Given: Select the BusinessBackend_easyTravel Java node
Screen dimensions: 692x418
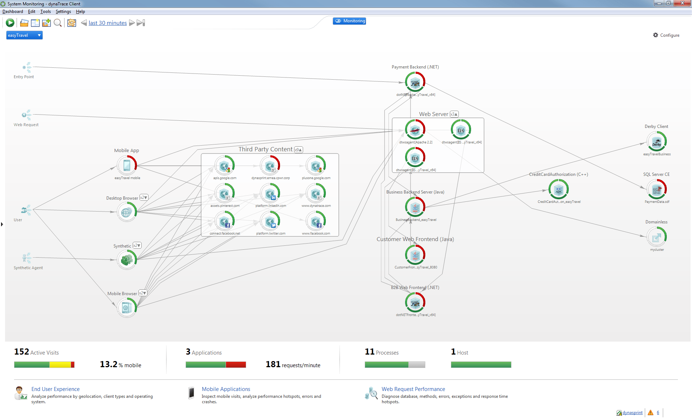Looking at the screenshot, I should pos(415,207).
